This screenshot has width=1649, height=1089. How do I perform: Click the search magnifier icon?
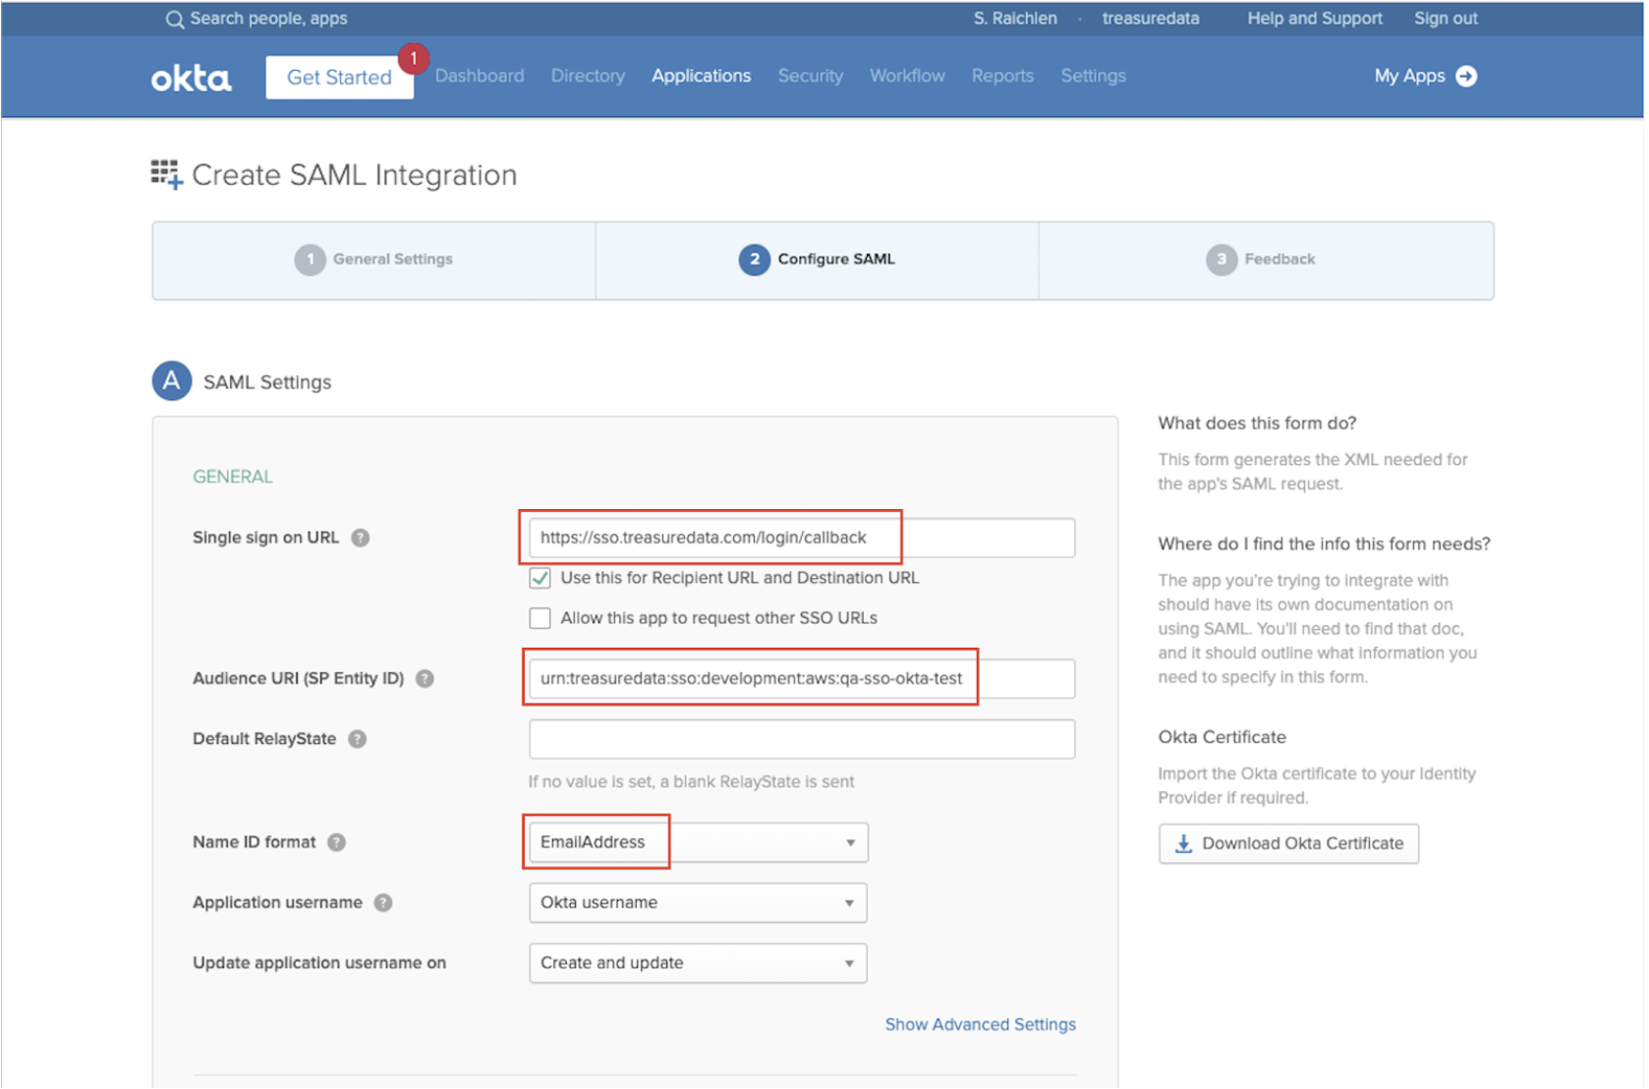click(174, 19)
